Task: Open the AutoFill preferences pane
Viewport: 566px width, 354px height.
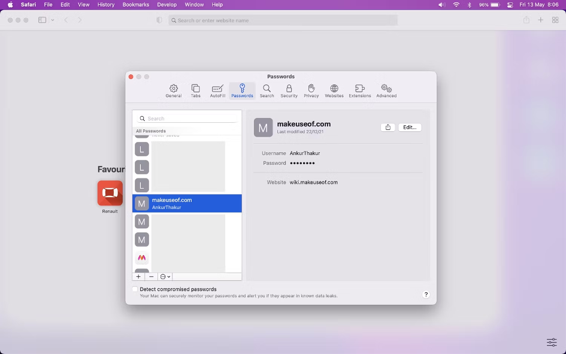Action: pyautogui.click(x=217, y=91)
